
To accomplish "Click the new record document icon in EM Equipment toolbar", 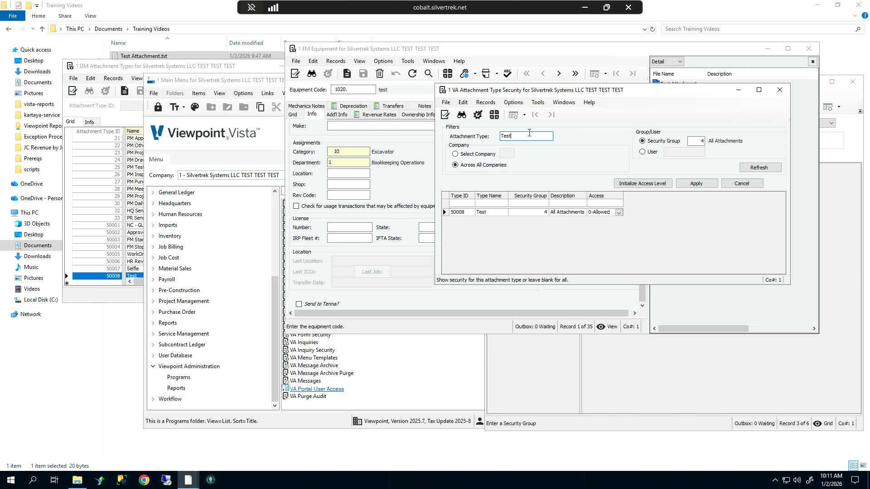I will click(347, 73).
